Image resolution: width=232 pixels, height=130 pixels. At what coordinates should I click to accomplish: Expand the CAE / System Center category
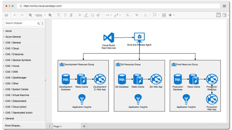(x=24, y=89)
